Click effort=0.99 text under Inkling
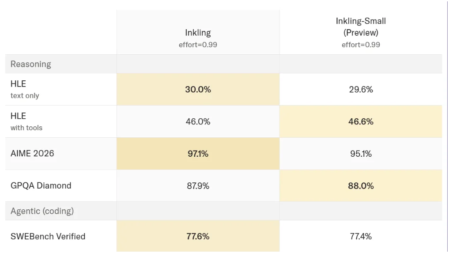Screen dimensions: 449x253 pyautogui.click(x=198, y=45)
